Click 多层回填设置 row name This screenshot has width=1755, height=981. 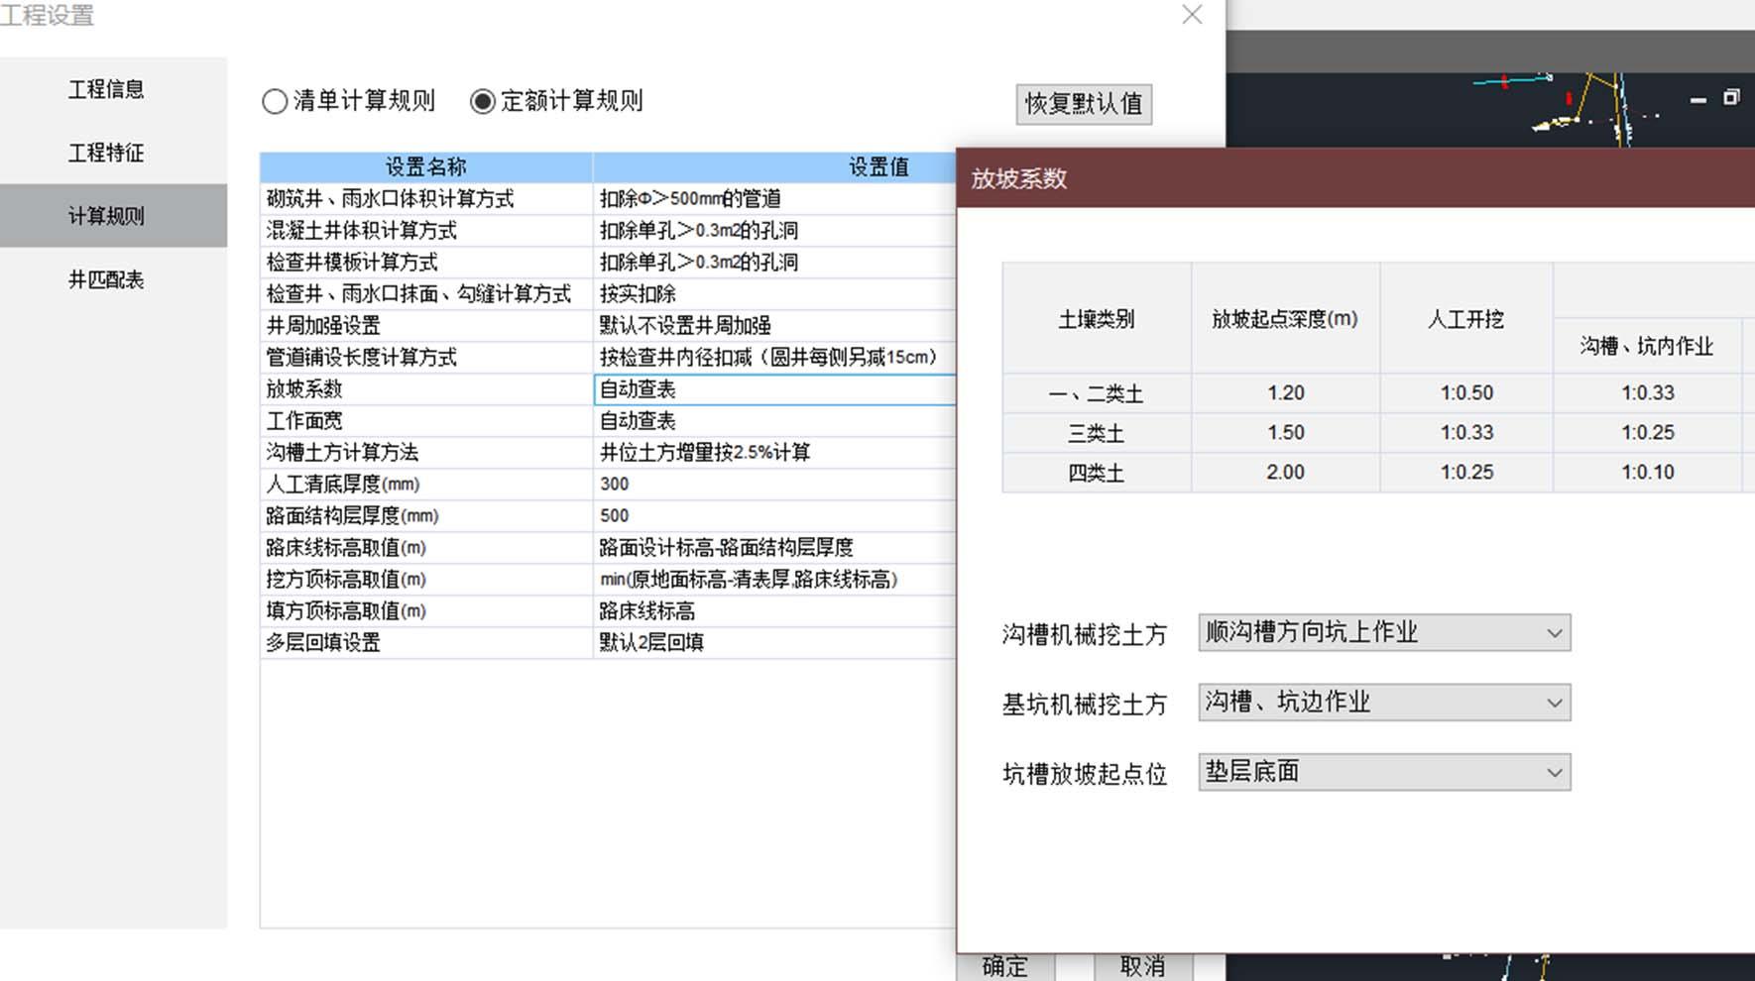click(323, 643)
